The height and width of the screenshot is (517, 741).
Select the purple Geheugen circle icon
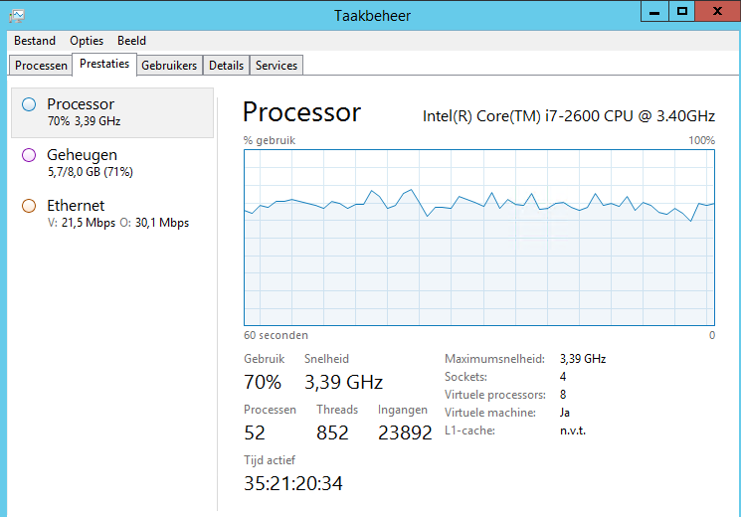[29, 155]
